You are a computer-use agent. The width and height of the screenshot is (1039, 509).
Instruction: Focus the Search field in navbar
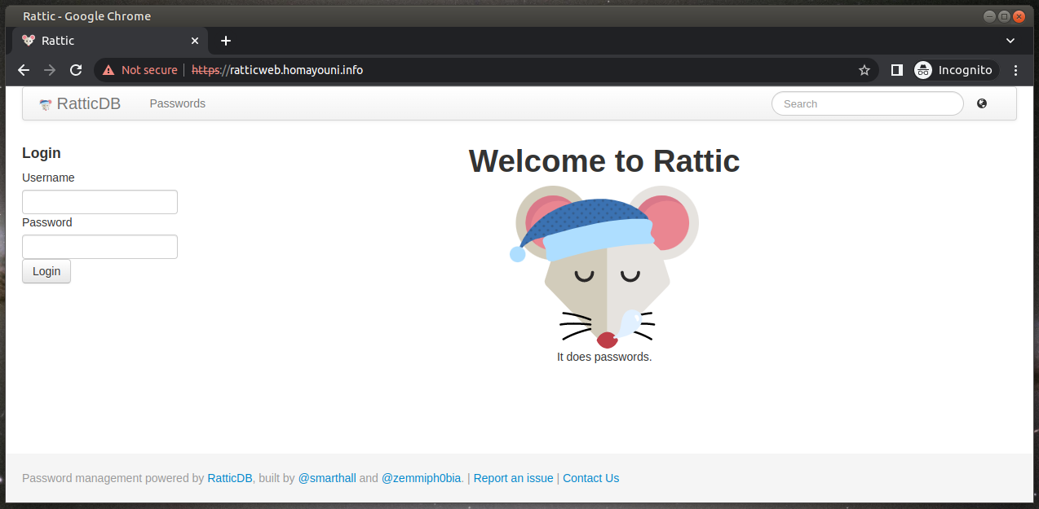point(867,103)
